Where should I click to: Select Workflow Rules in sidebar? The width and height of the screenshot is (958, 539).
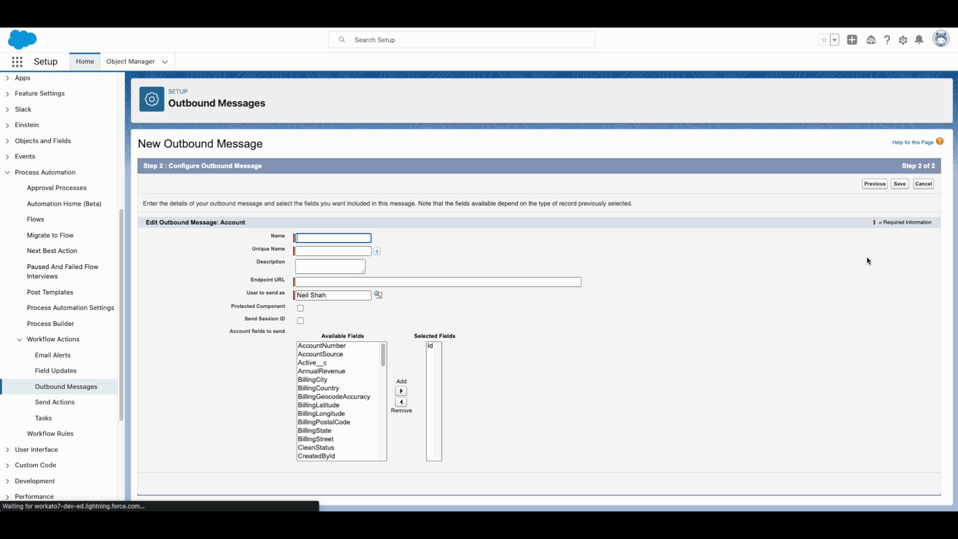(x=50, y=433)
